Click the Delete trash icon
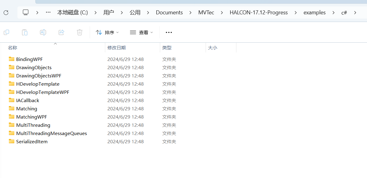 [80, 32]
